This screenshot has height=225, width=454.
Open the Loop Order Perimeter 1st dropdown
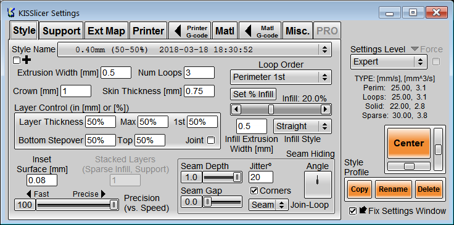(x=281, y=77)
